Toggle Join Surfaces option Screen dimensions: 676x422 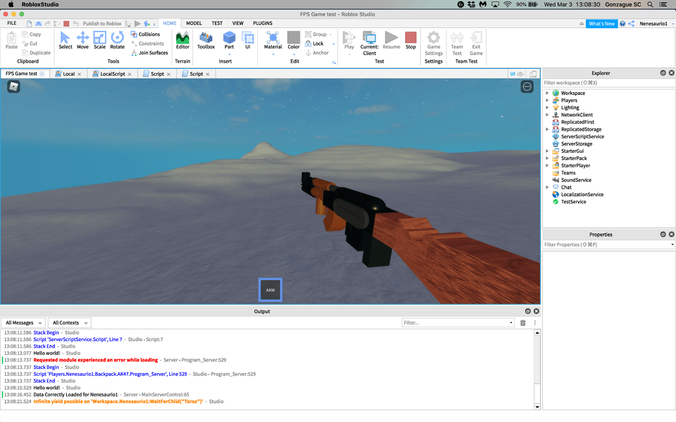[149, 53]
